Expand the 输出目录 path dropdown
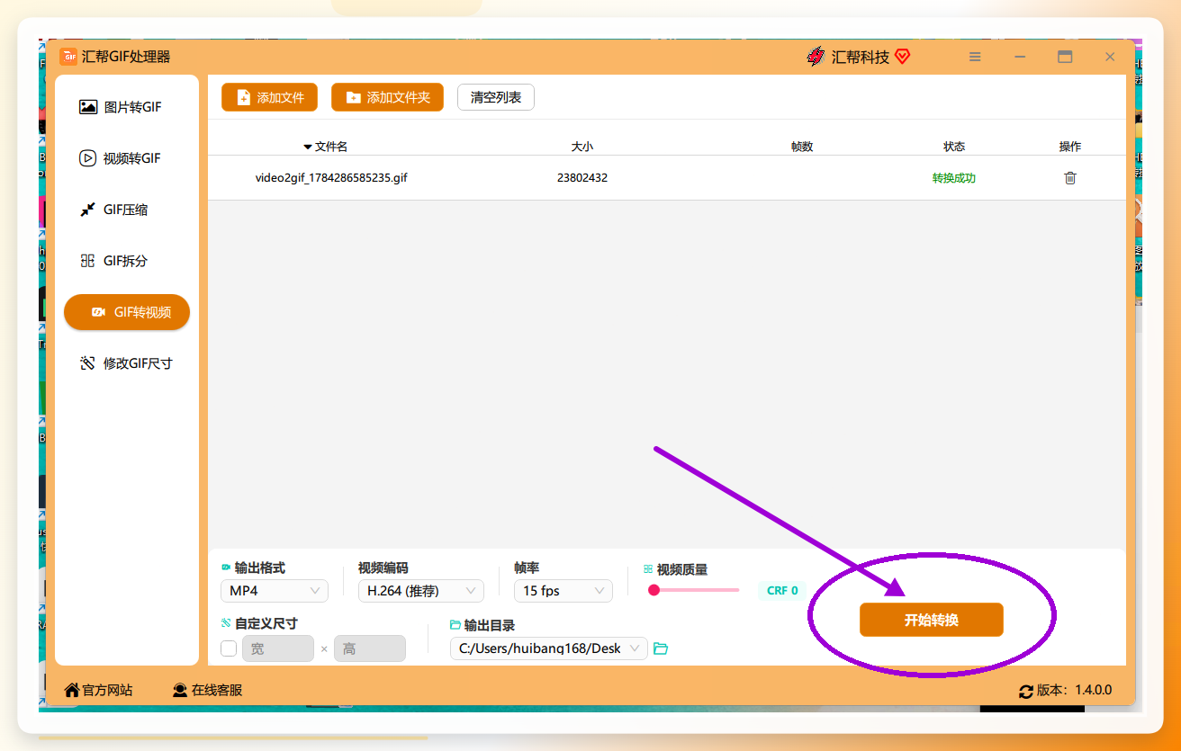Screen dimensions: 1181x751 pos(549,648)
